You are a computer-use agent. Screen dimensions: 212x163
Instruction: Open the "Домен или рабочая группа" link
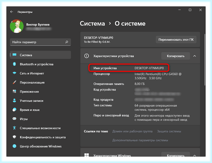132,131
